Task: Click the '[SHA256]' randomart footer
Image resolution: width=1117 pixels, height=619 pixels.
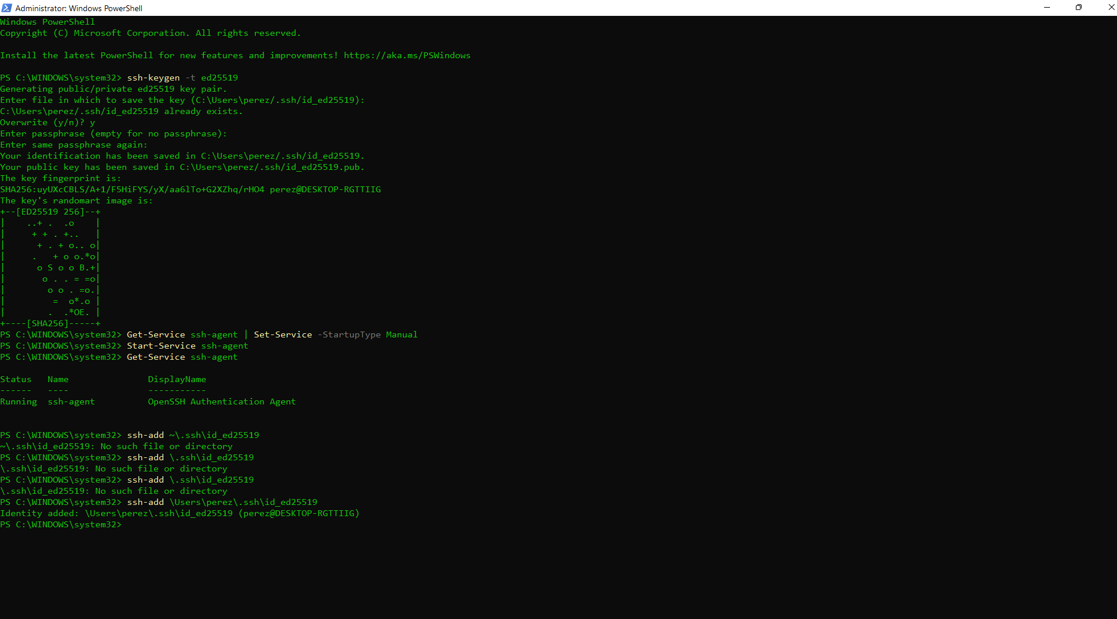Action: tap(48, 323)
